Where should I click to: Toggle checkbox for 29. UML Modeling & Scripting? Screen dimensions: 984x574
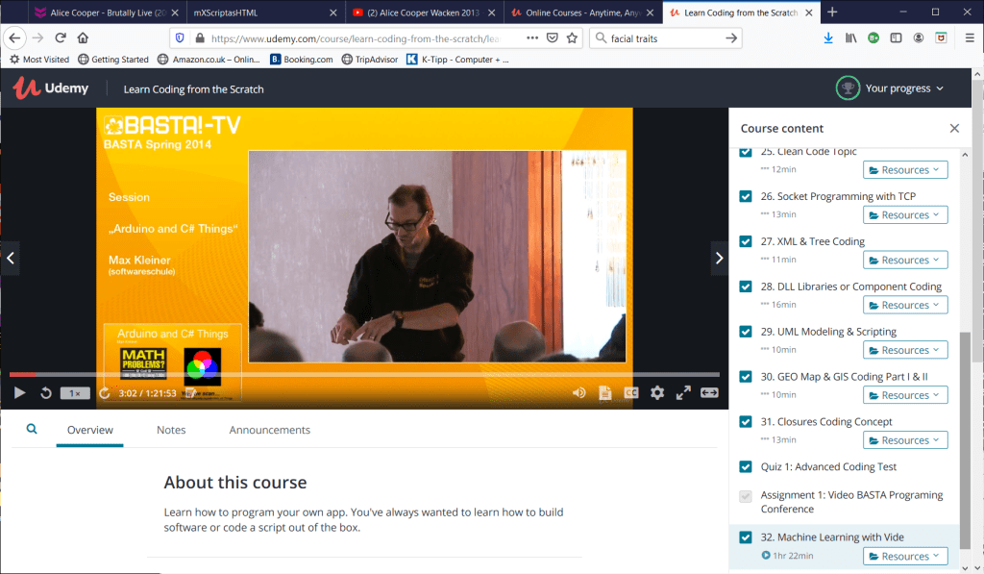746,332
